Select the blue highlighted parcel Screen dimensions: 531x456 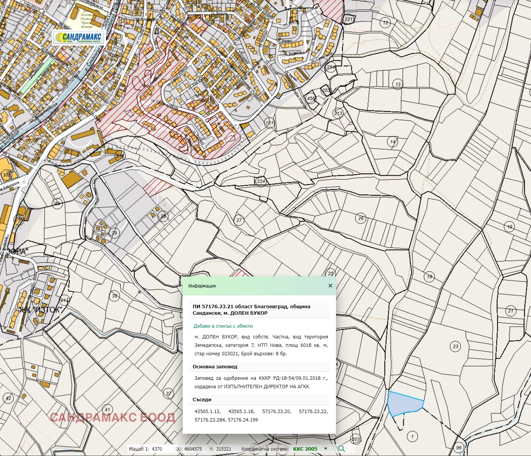(404, 403)
